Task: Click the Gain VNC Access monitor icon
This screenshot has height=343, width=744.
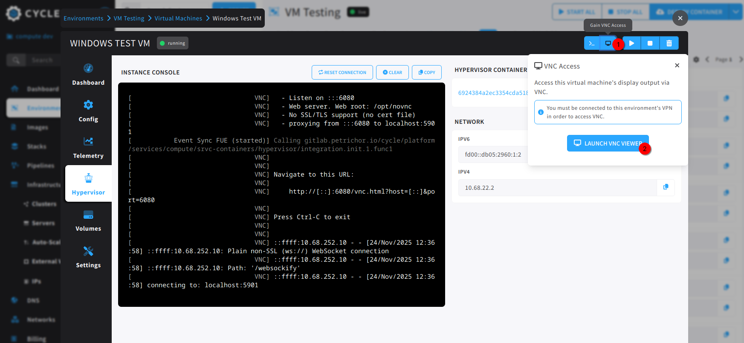Action: [x=608, y=43]
